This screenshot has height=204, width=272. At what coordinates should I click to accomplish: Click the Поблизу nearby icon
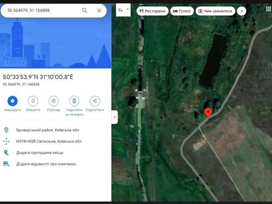tap(54, 101)
